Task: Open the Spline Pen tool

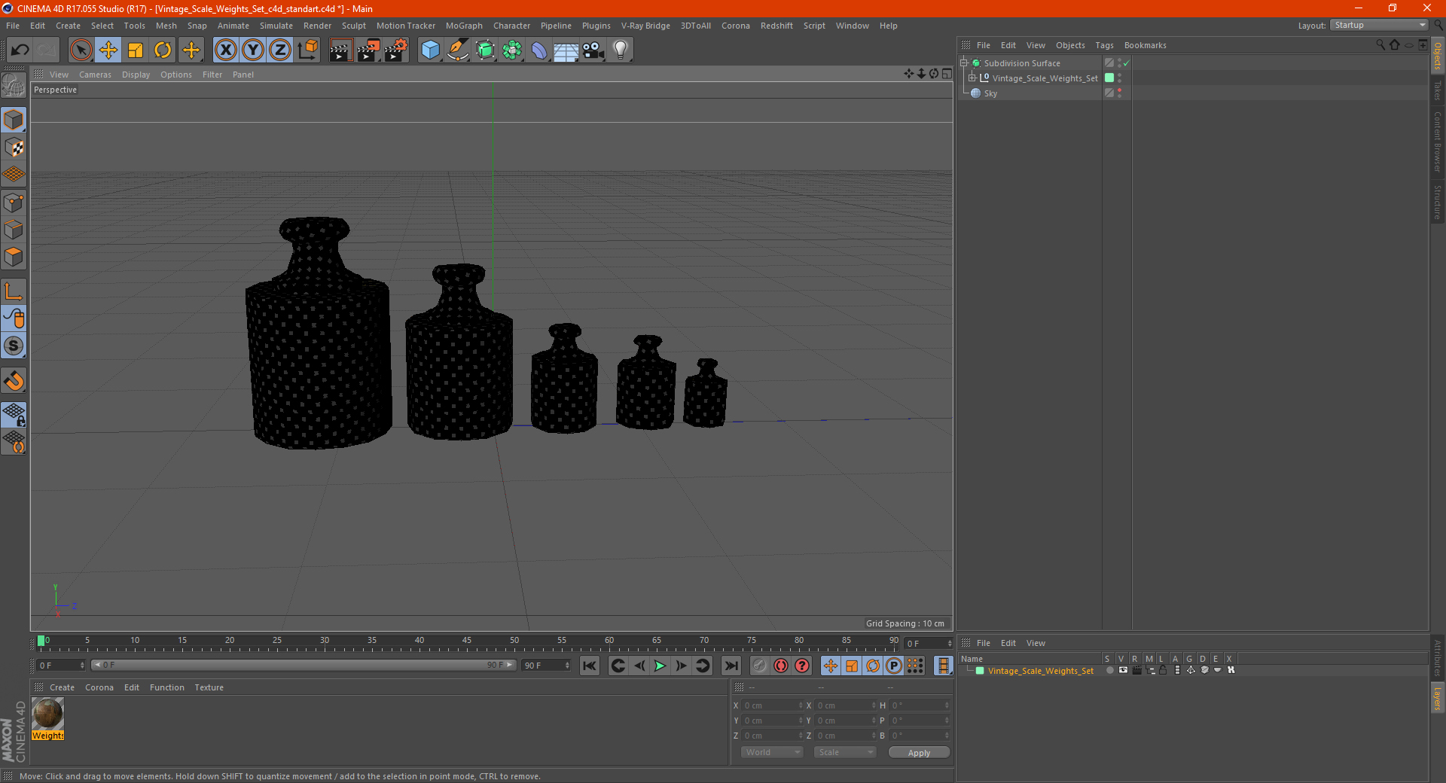Action: tap(457, 50)
